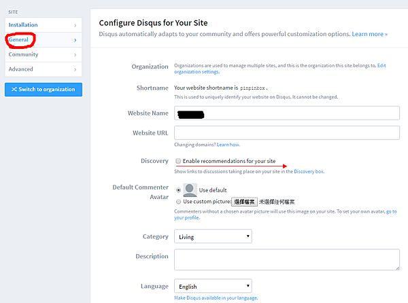The image size is (408, 303).
Task: Select General in the site sidebar
Action: click(x=44, y=40)
